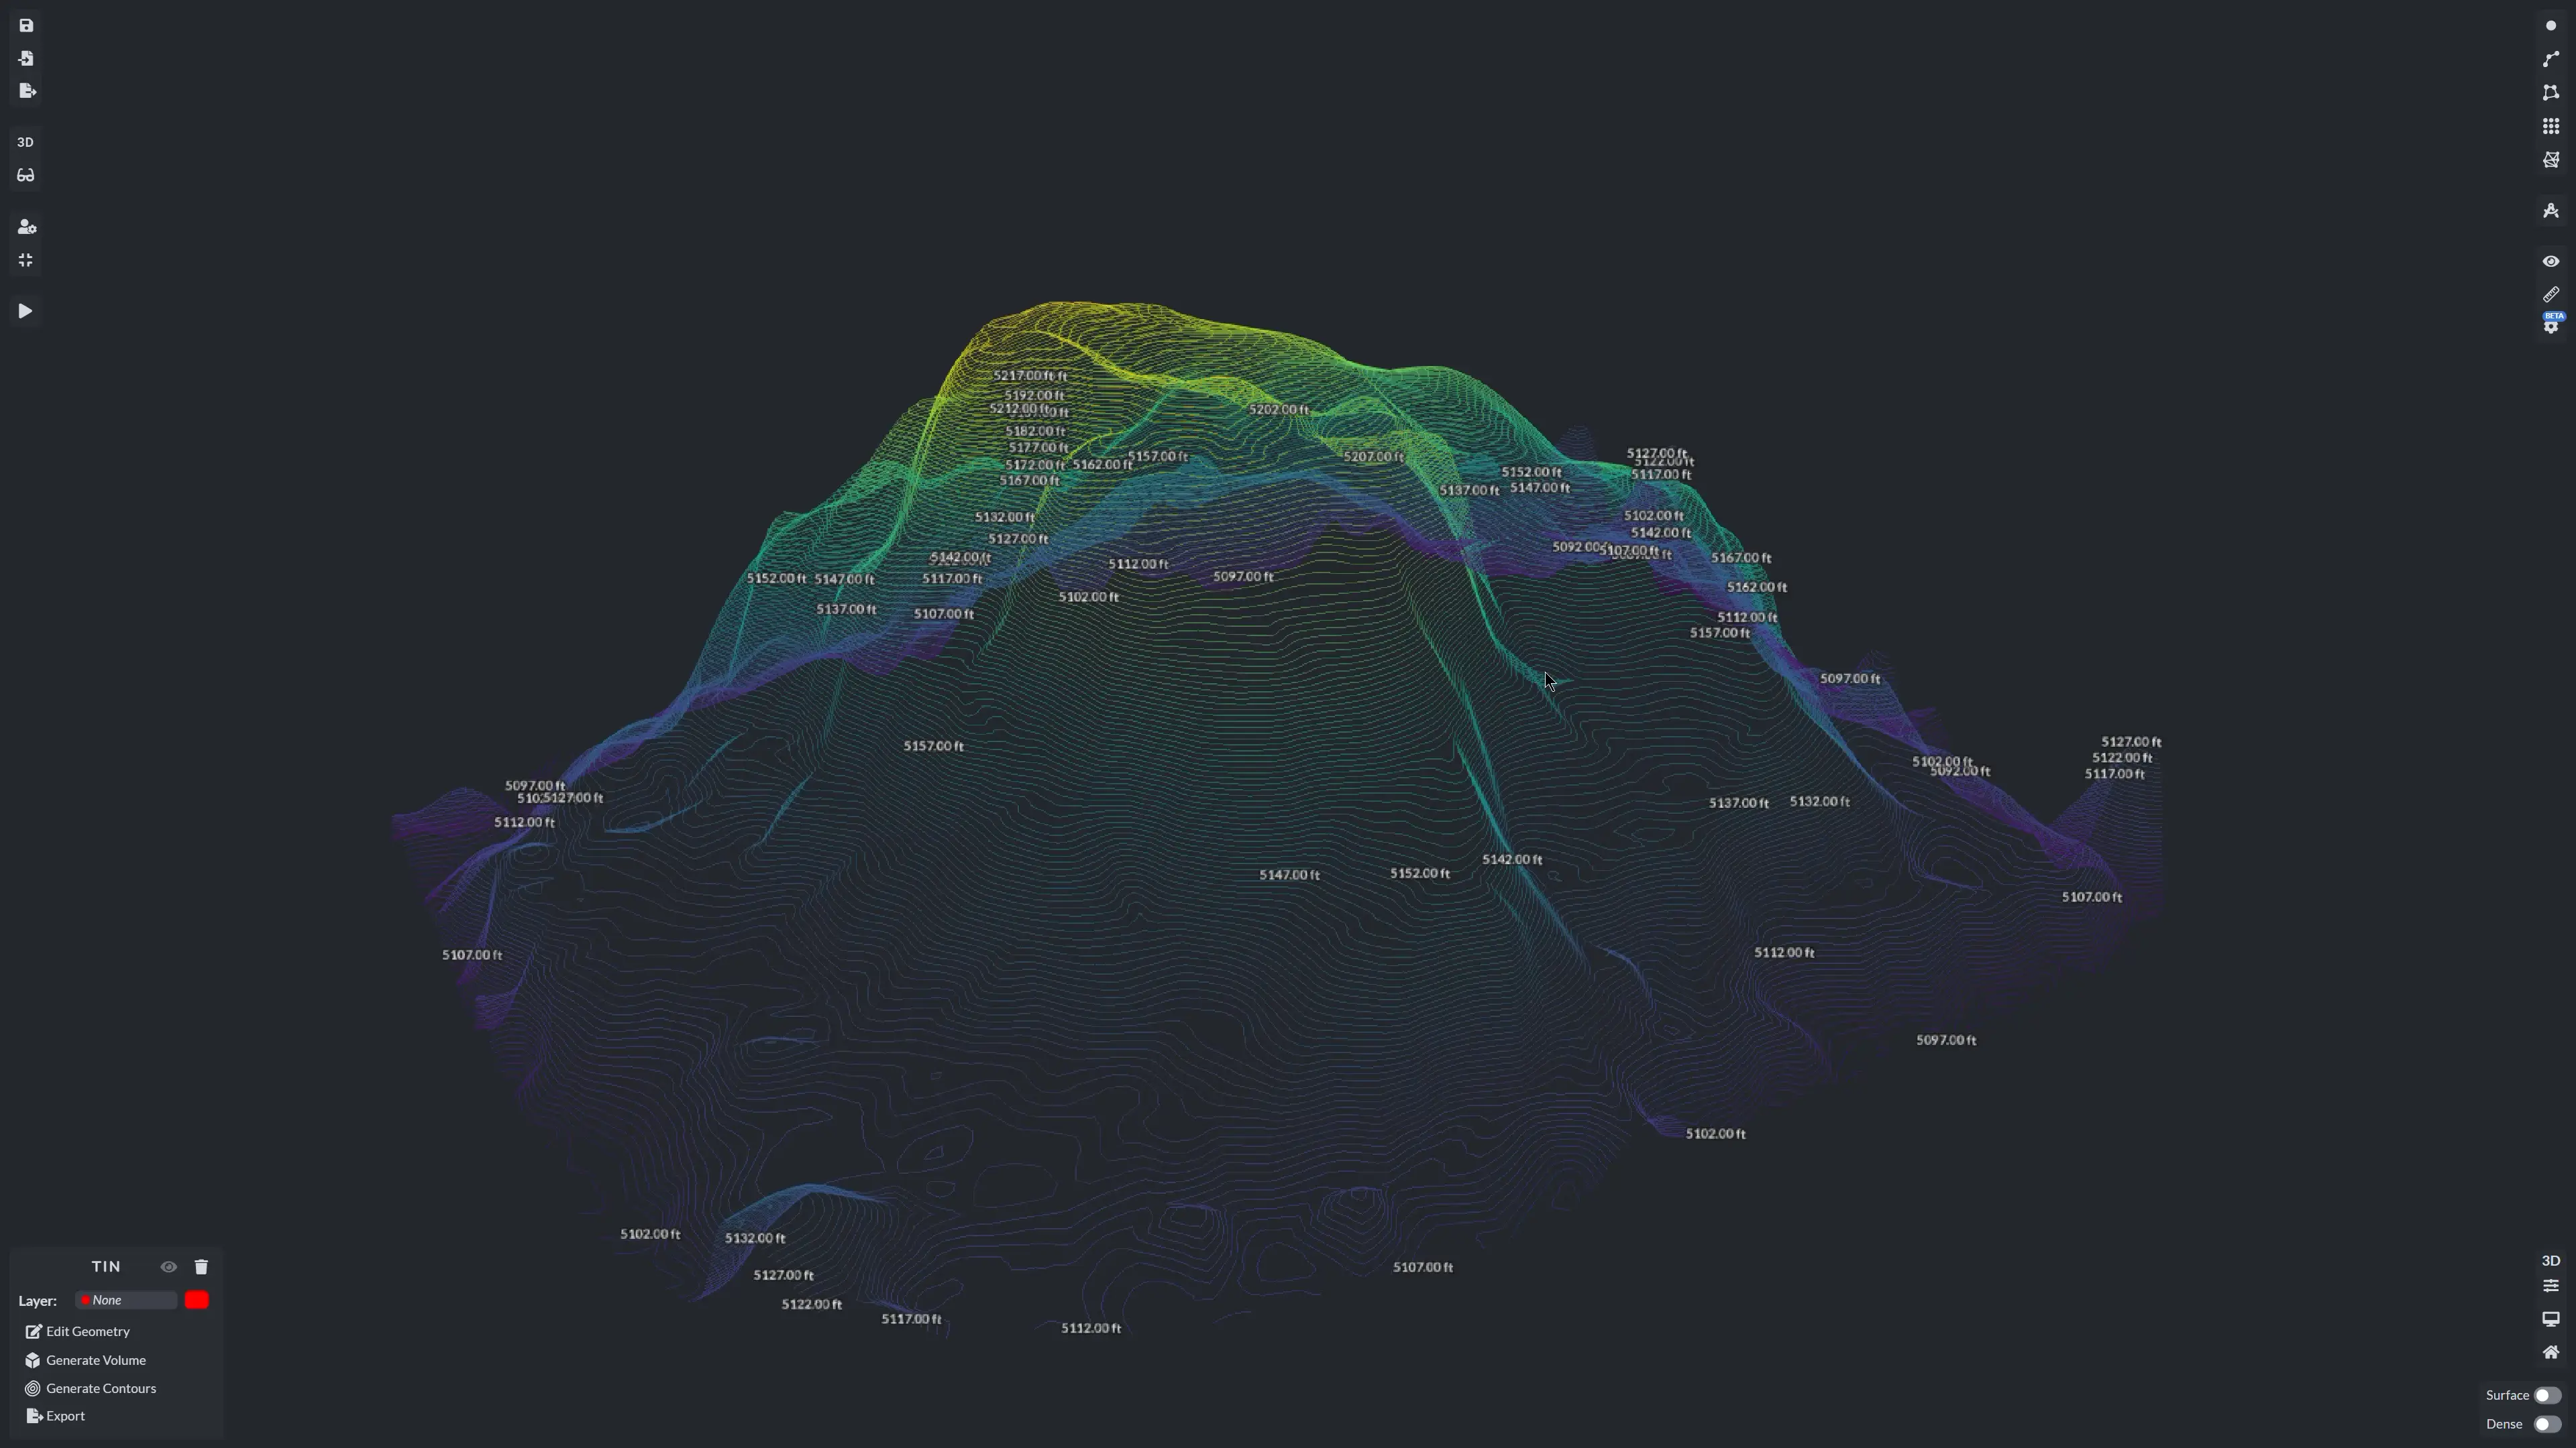Select the polyline drawing tool

coord(2550,59)
